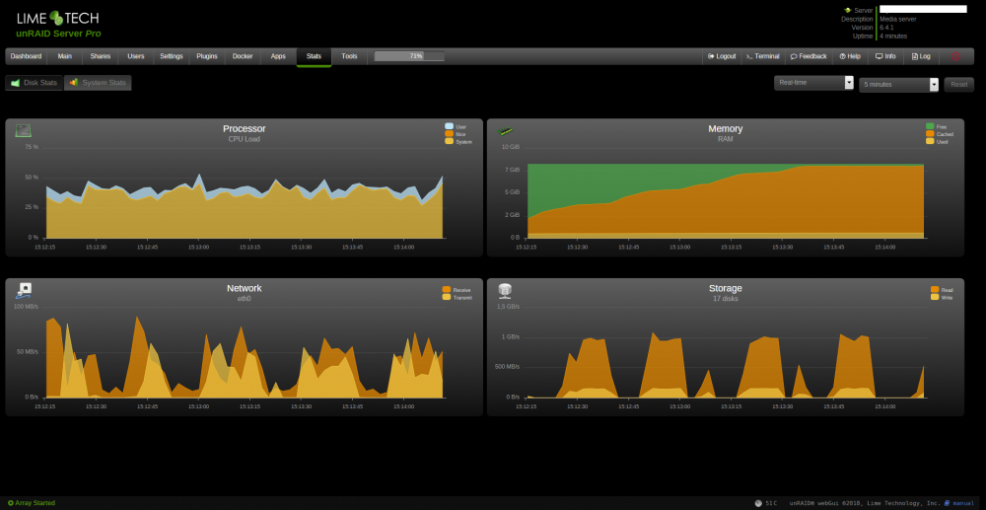The height and width of the screenshot is (510, 986).
Task: Click the Array Started status indicator
Action: click(x=32, y=503)
